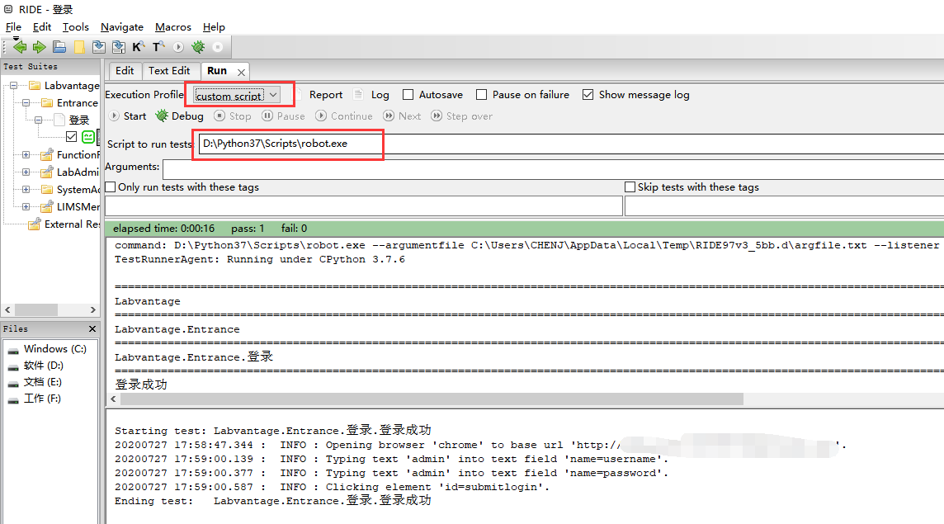
Task: Uncheck the Show message log checkbox
Action: [588, 94]
